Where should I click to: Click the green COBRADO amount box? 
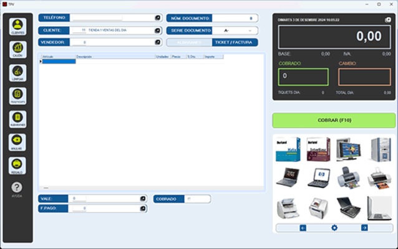(303, 77)
